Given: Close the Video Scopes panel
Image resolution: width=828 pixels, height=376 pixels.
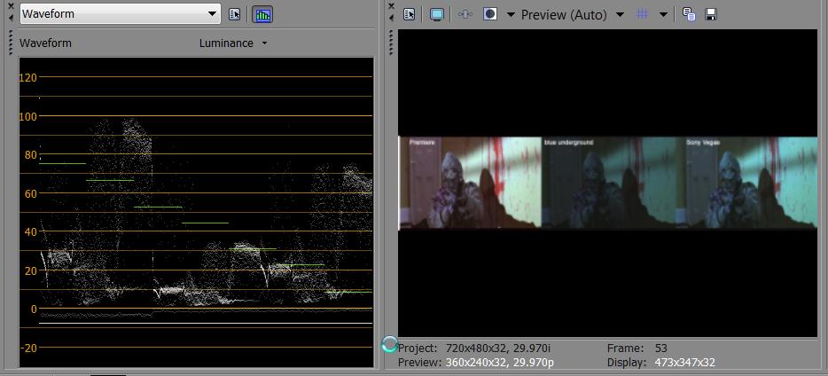Looking at the screenshot, I should coord(10,6).
